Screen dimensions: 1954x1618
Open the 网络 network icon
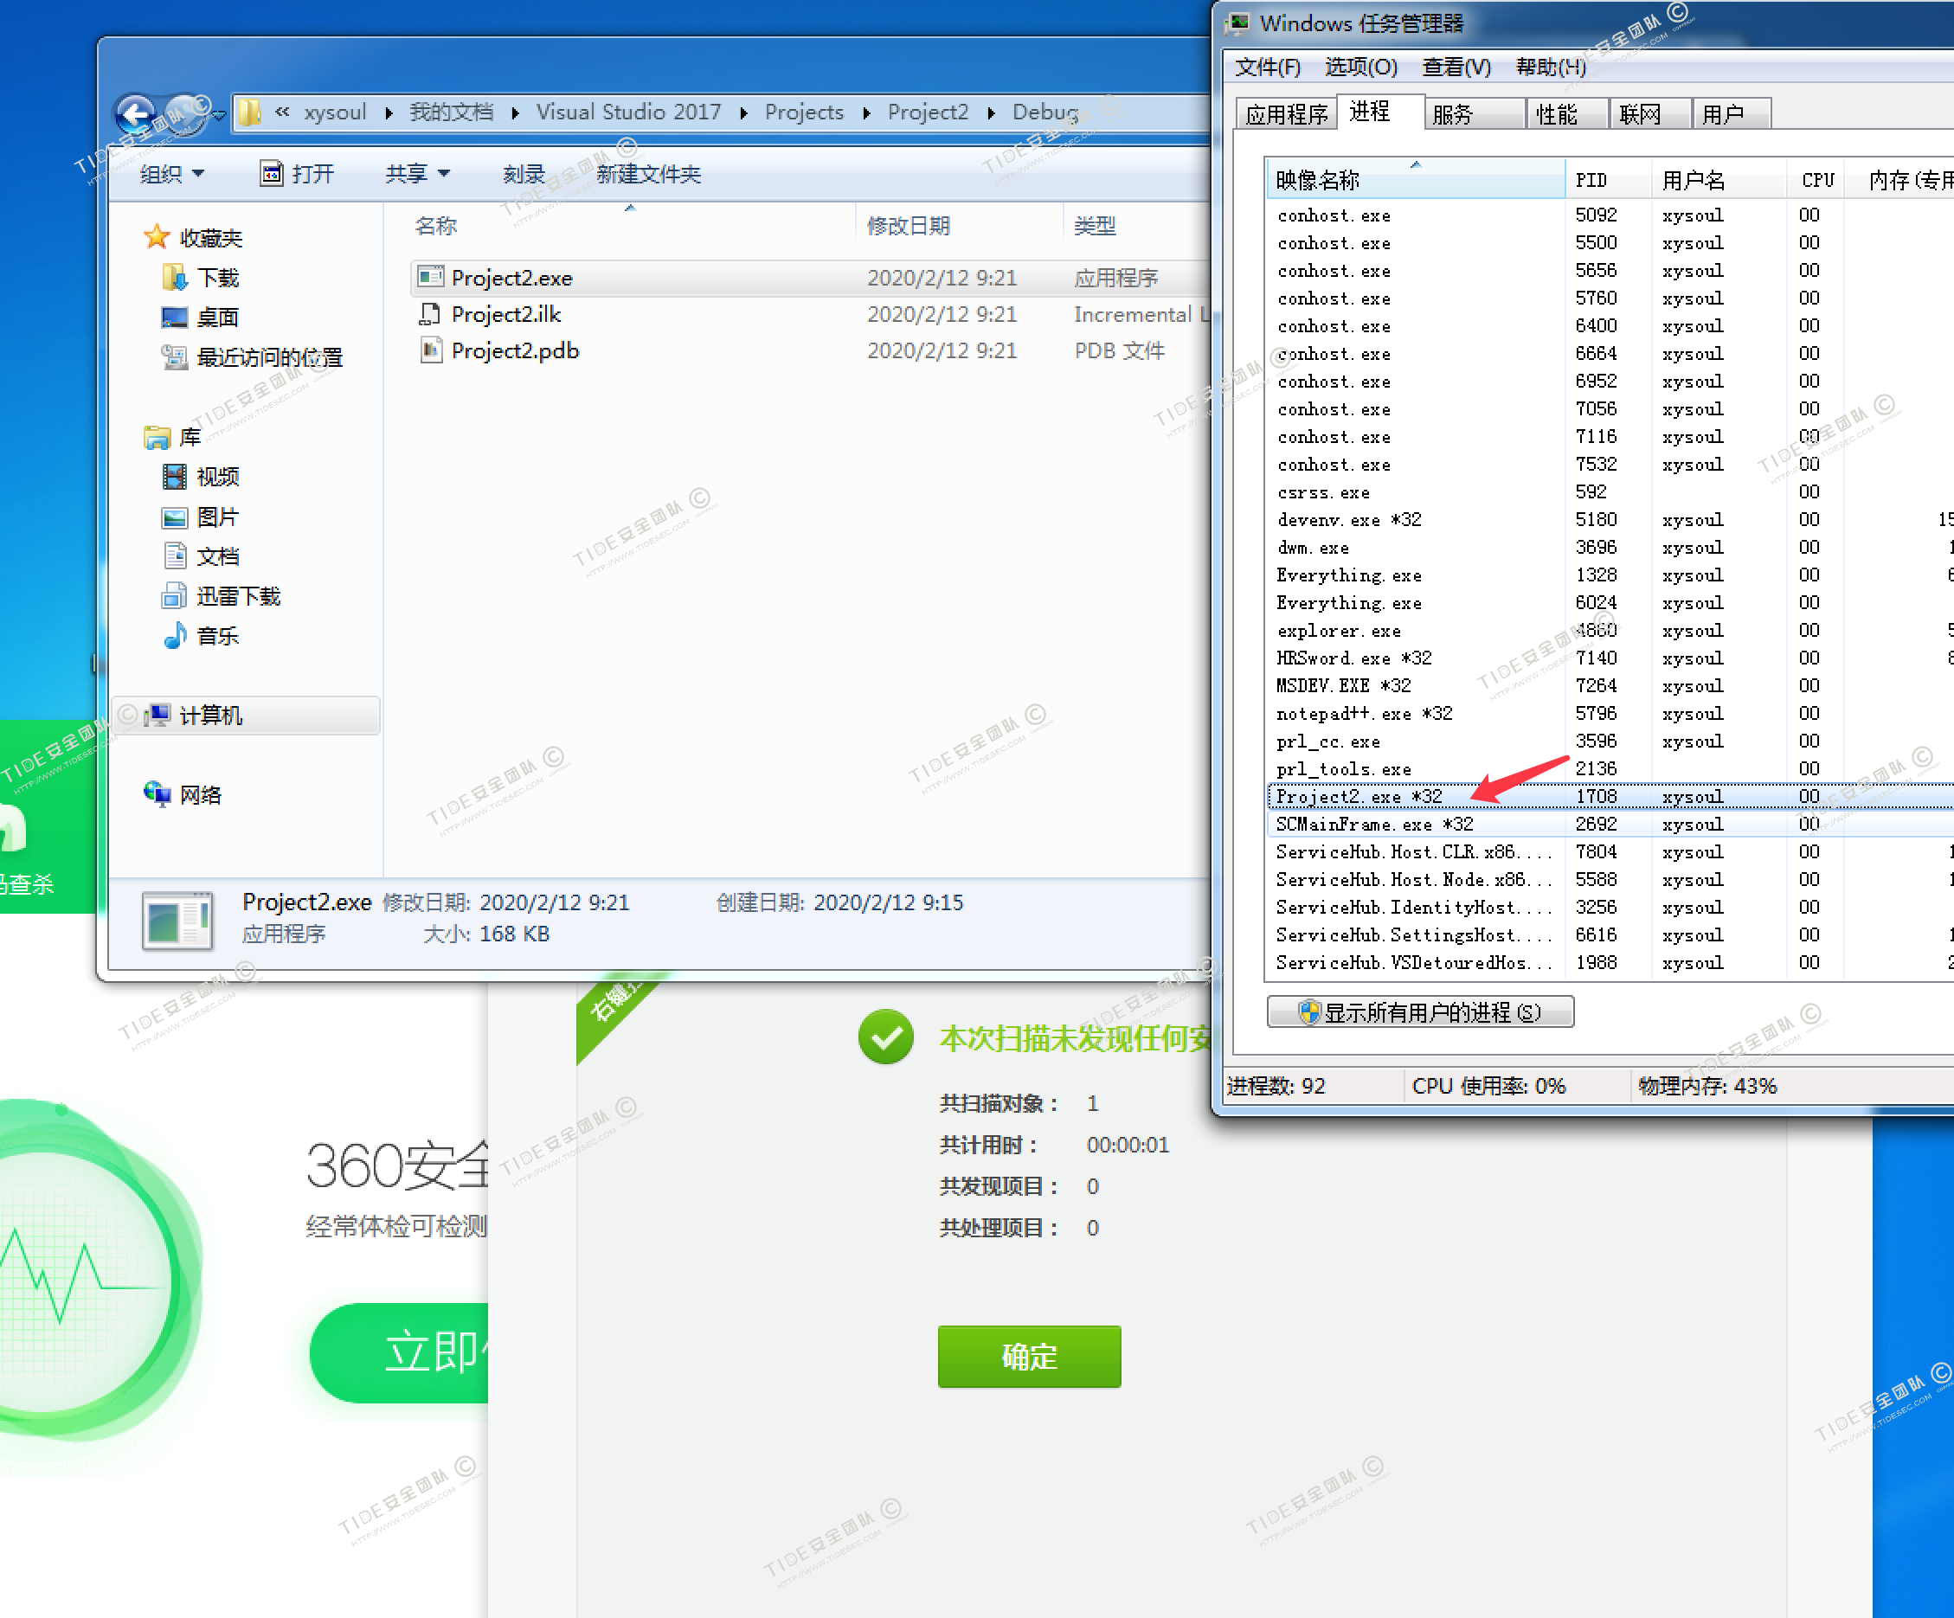coord(157,793)
